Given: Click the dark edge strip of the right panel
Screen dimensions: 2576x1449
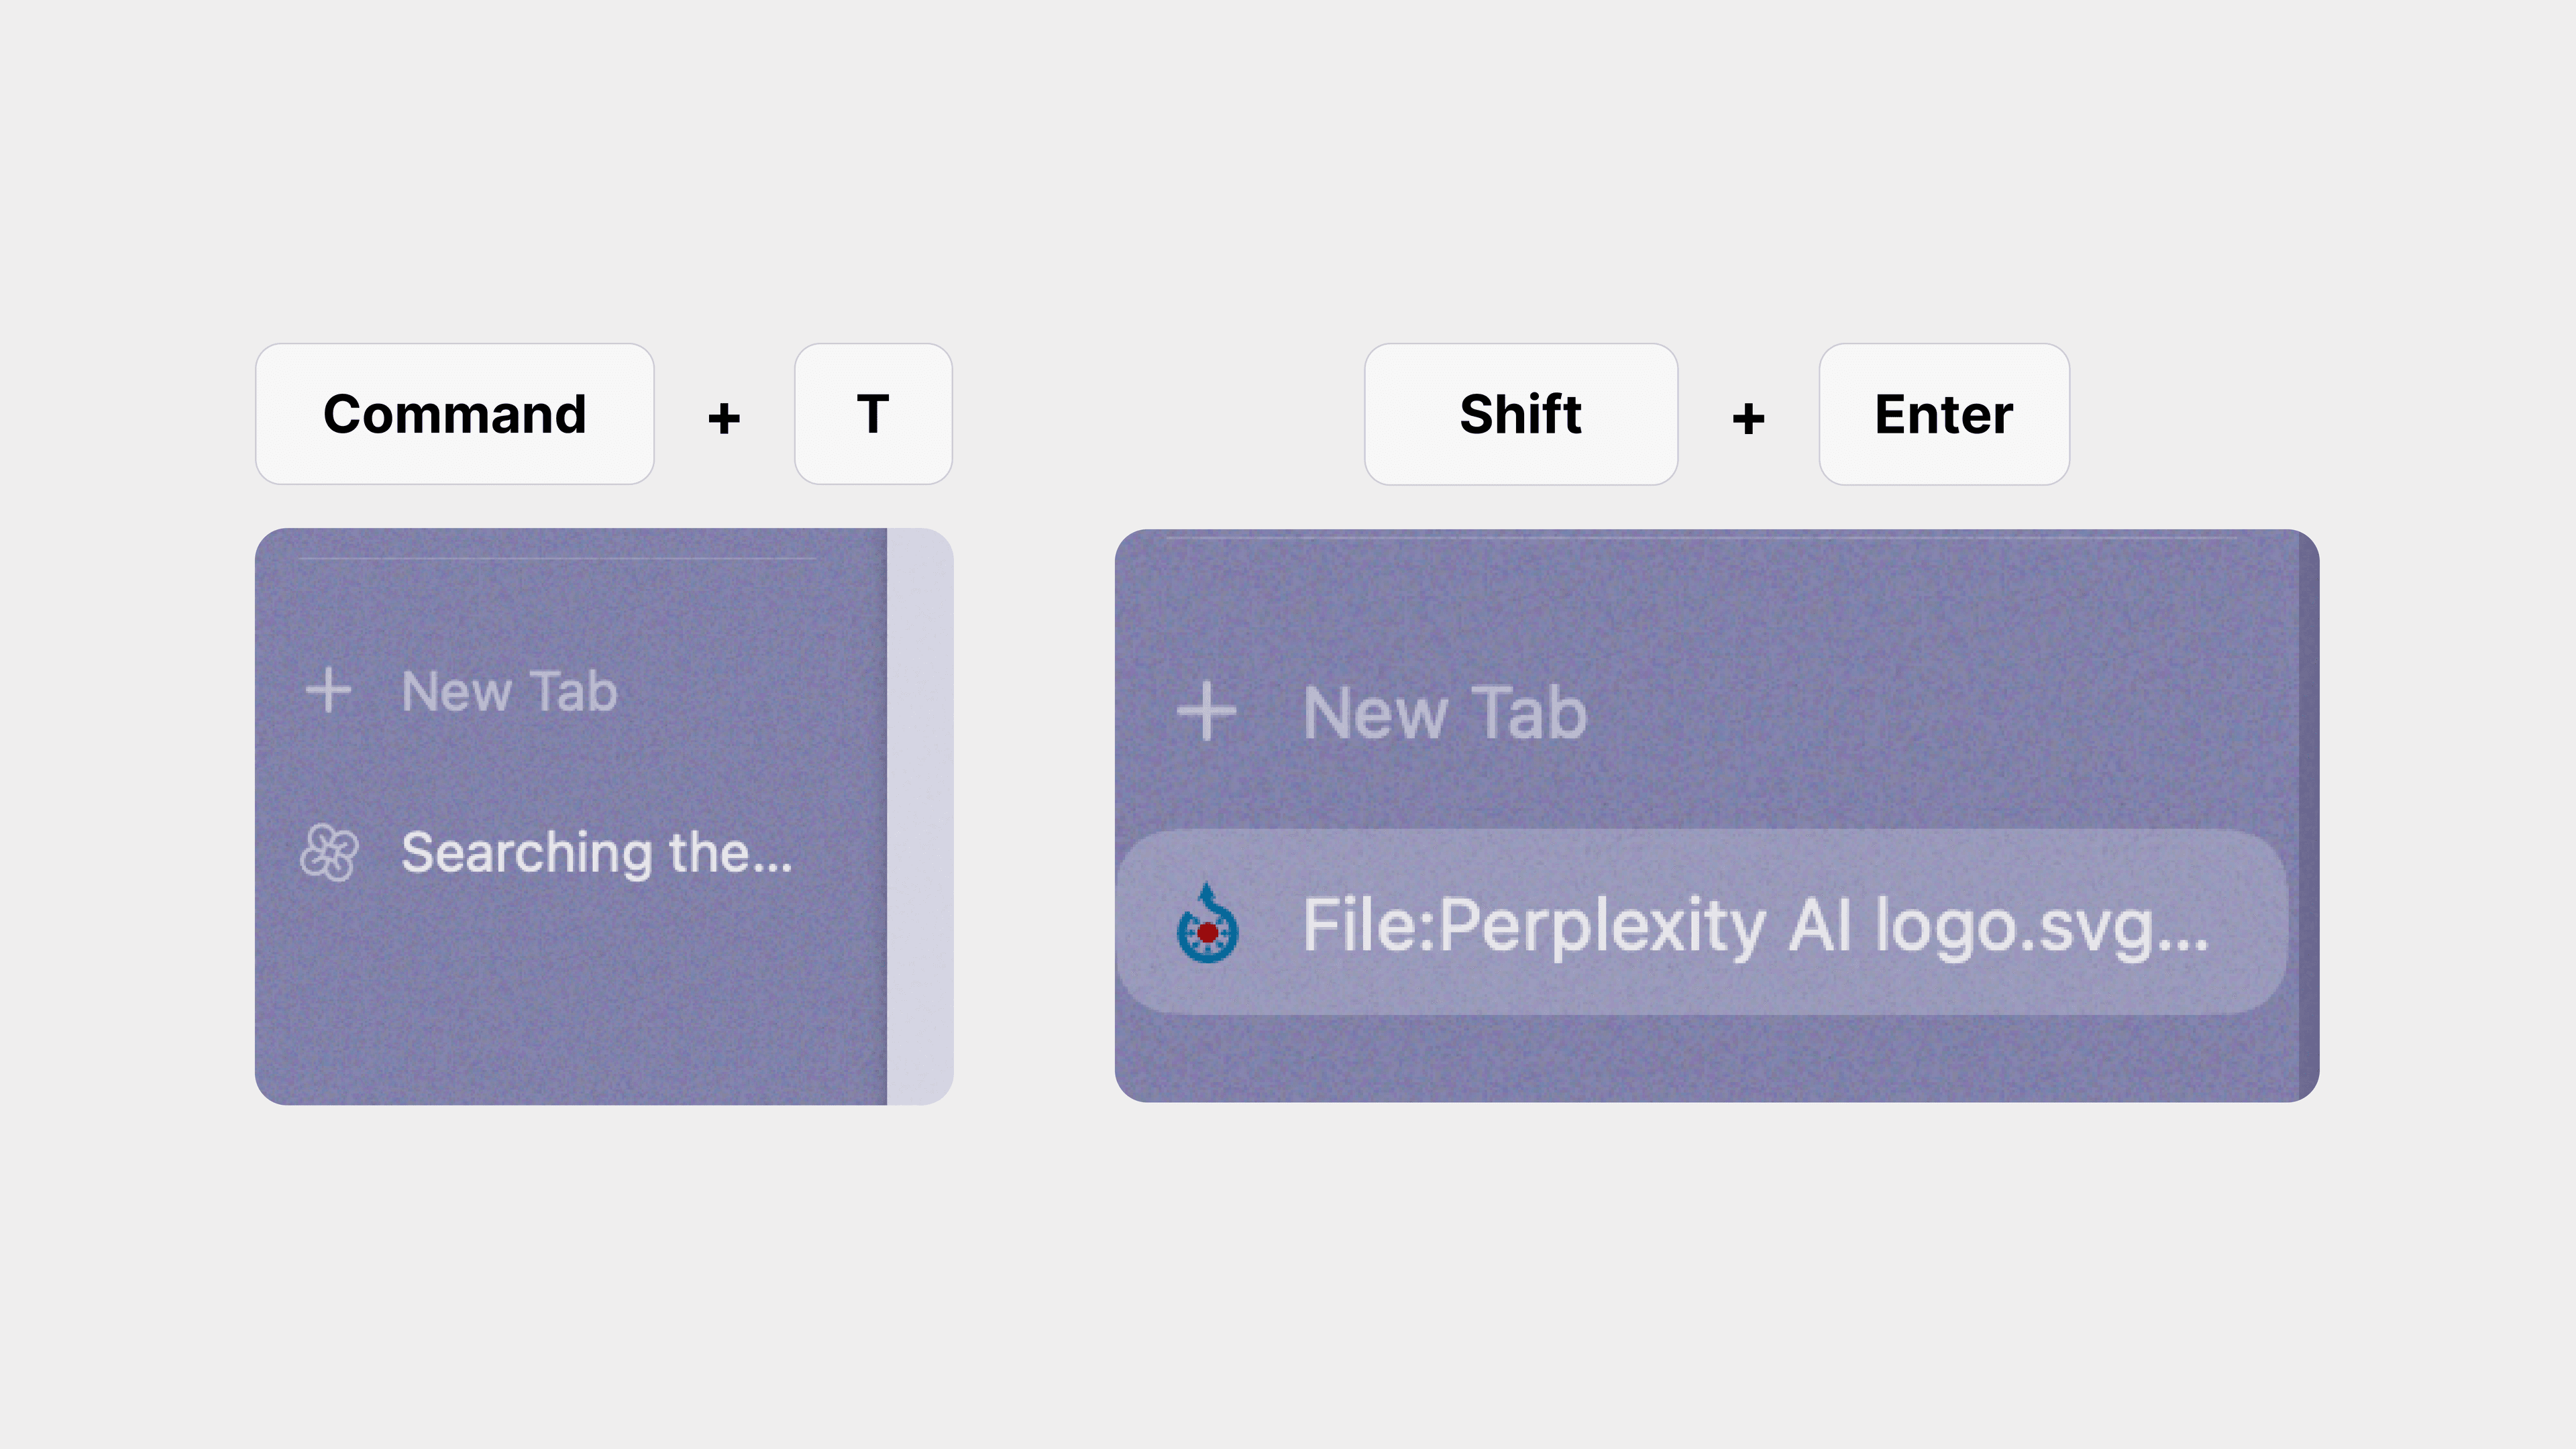Looking at the screenshot, I should [2308, 816].
